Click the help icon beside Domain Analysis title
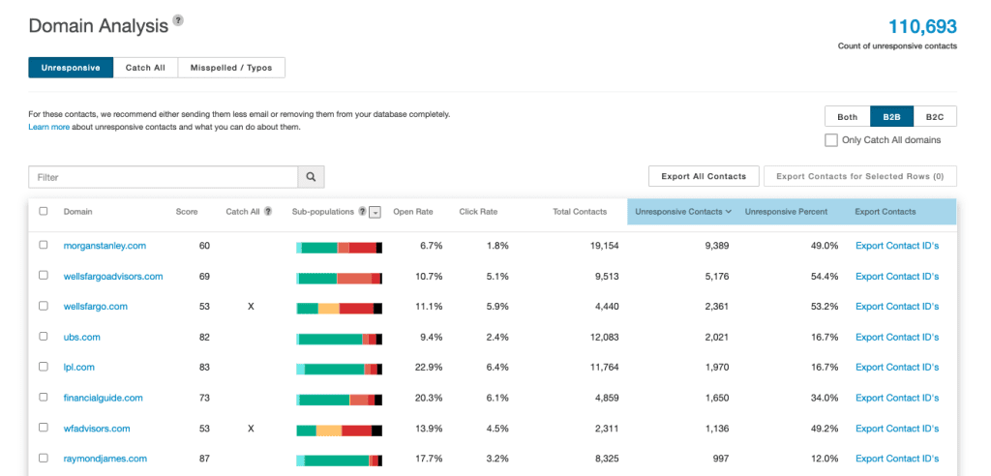The height and width of the screenshot is (476, 991). tap(178, 21)
